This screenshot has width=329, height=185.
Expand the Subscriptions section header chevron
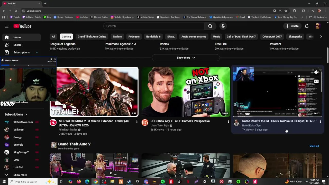click(26, 115)
